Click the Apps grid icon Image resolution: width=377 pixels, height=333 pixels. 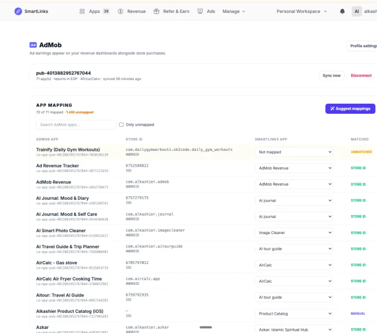point(82,11)
